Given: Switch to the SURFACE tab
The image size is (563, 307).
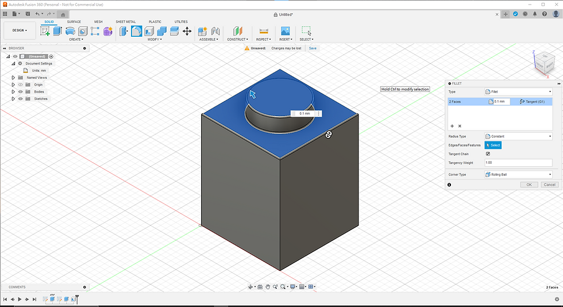Looking at the screenshot, I should [74, 22].
